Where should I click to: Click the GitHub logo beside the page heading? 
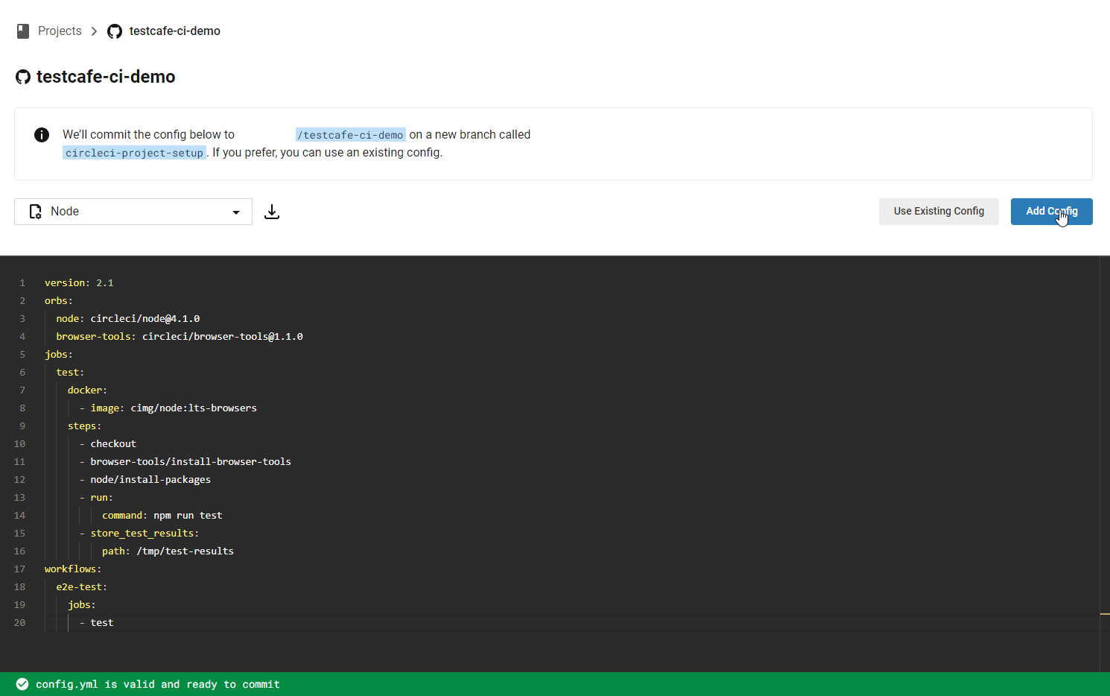(23, 77)
